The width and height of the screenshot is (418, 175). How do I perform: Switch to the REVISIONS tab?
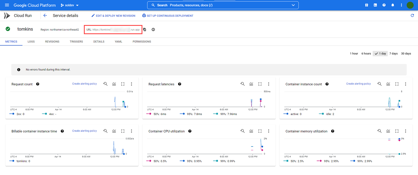click(x=52, y=42)
